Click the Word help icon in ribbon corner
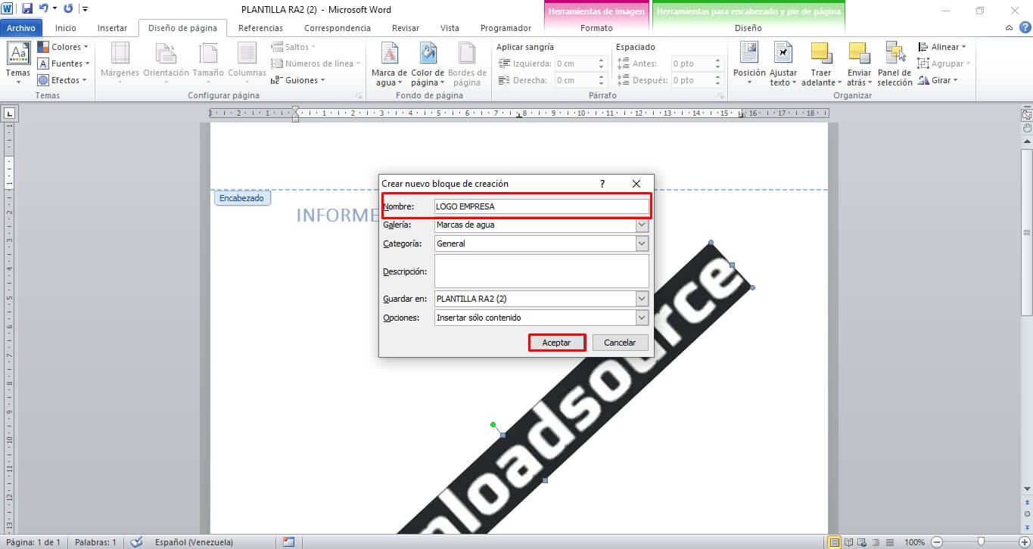This screenshot has height=549, width=1033. tap(1024, 28)
